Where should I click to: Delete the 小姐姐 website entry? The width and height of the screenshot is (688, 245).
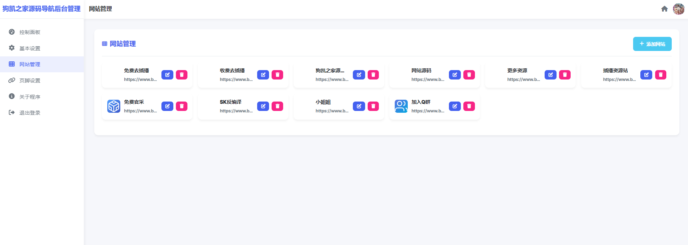pyautogui.click(x=373, y=106)
